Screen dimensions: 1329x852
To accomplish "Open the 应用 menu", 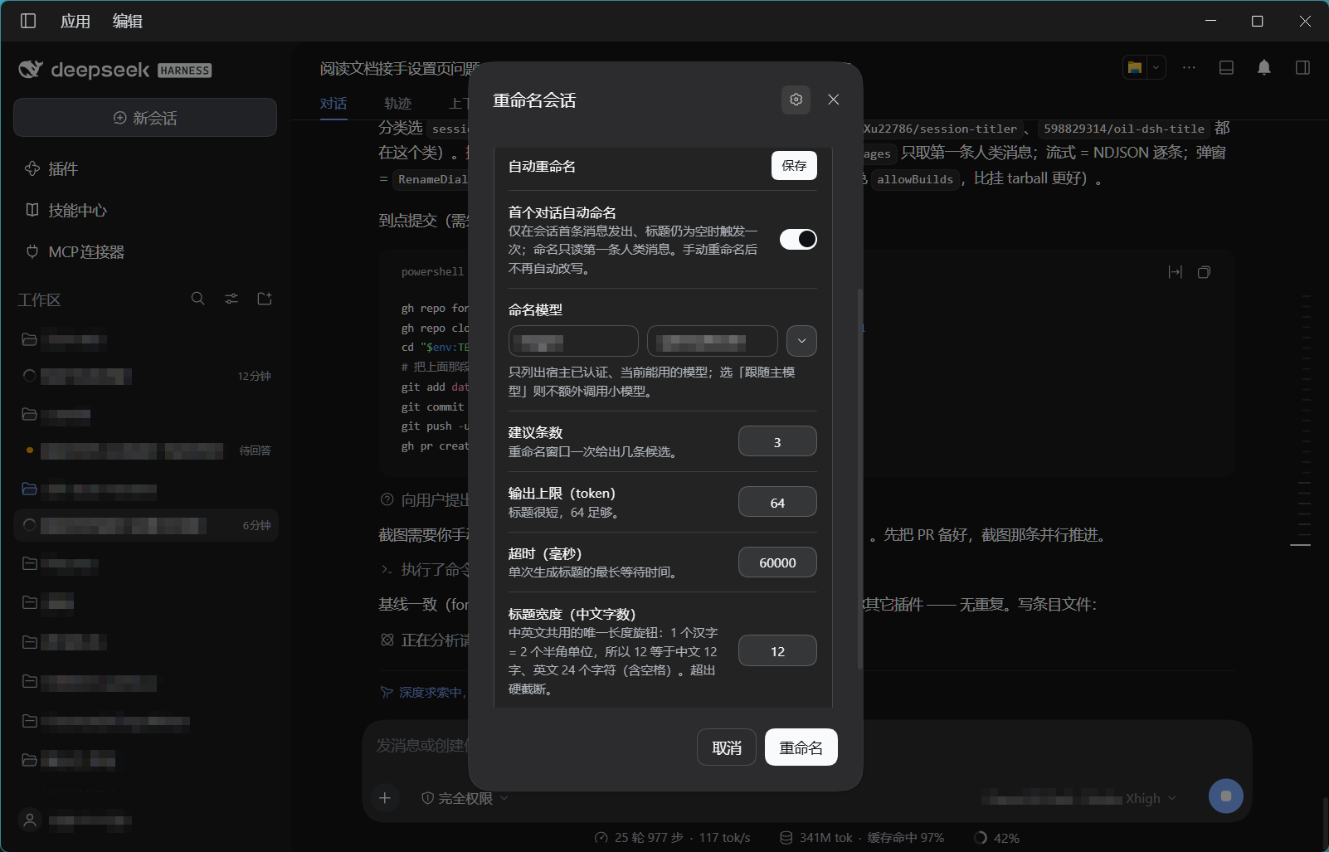I will (x=75, y=21).
